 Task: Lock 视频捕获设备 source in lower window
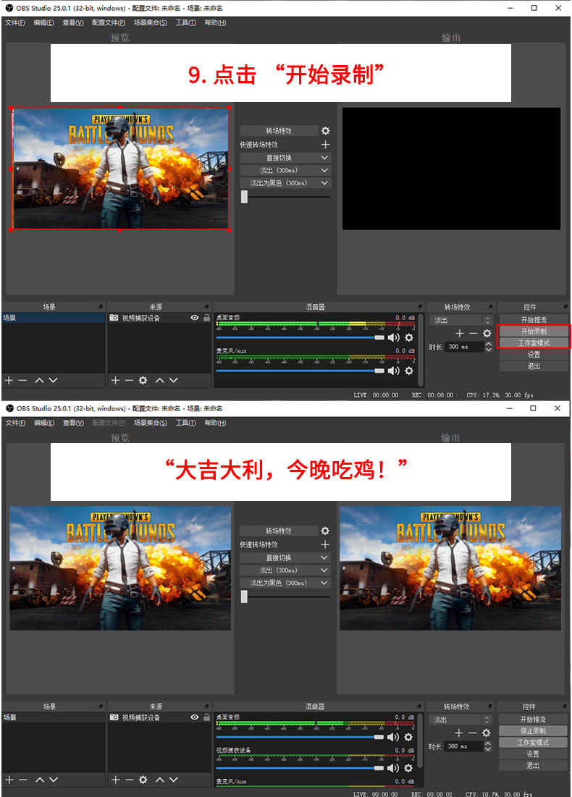click(206, 717)
